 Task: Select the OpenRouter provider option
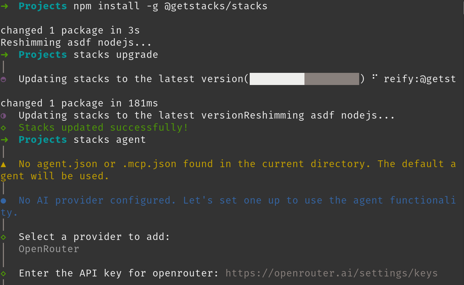[x=49, y=249]
